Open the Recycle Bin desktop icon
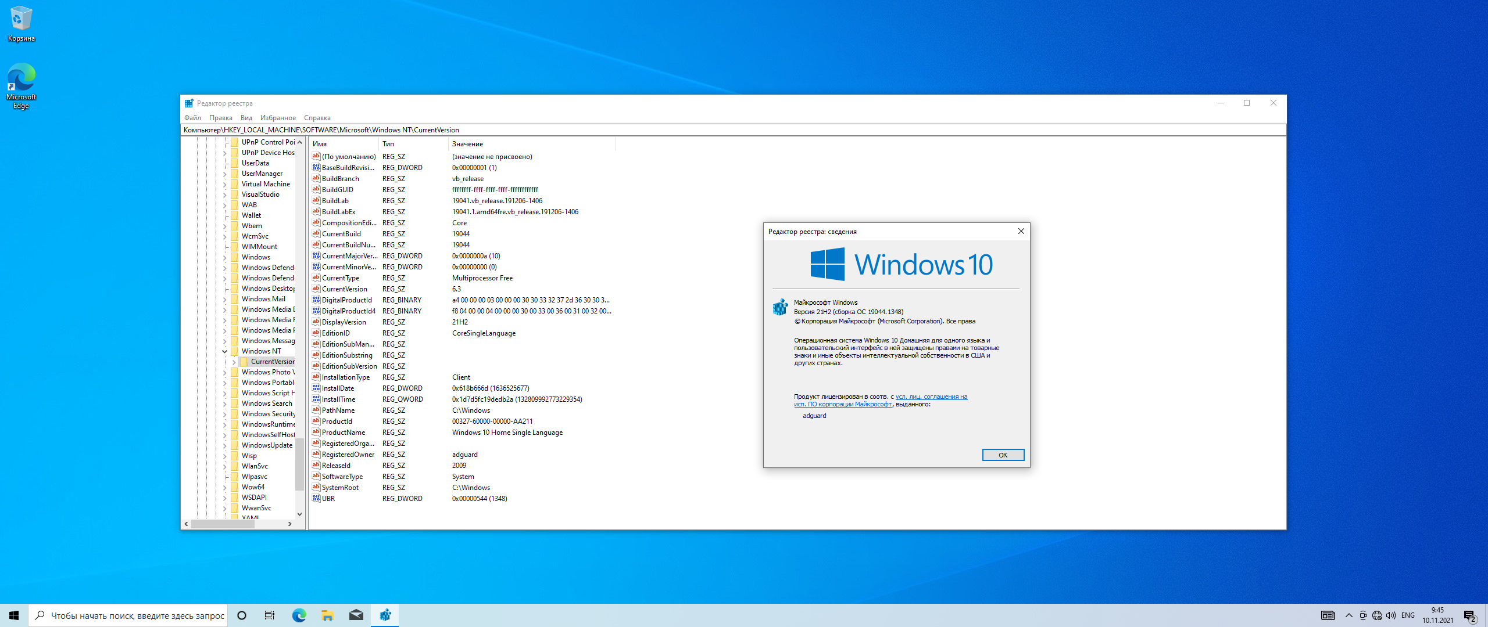Viewport: 1488px width, 627px height. pyautogui.click(x=21, y=23)
